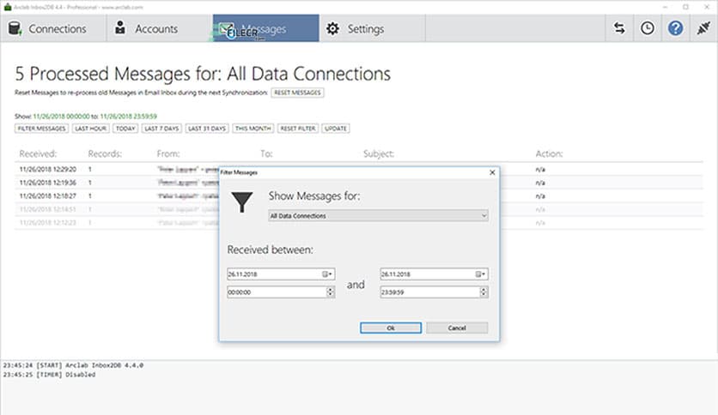Open the Settings tab
The height and width of the screenshot is (415, 718).
pyautogui.click(x=372, y=28)
